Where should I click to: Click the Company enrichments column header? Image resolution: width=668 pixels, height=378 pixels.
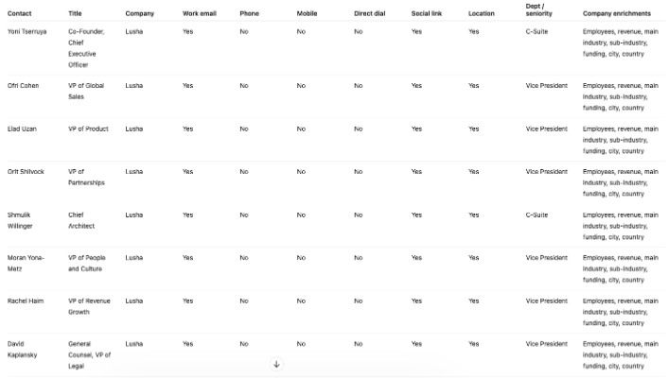[x=616, y=13]
